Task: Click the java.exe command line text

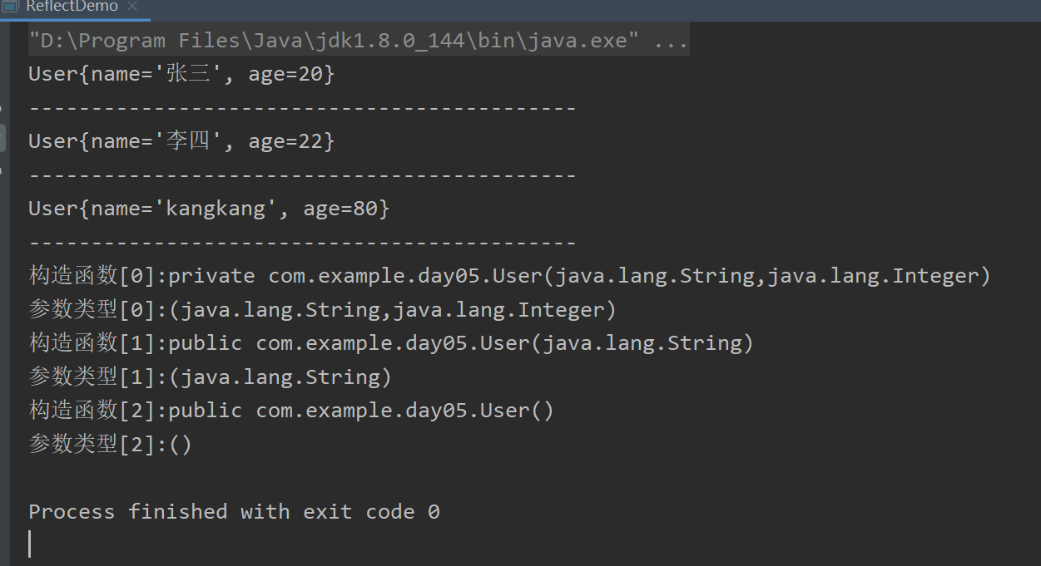Action: click(x=333, y=41)
